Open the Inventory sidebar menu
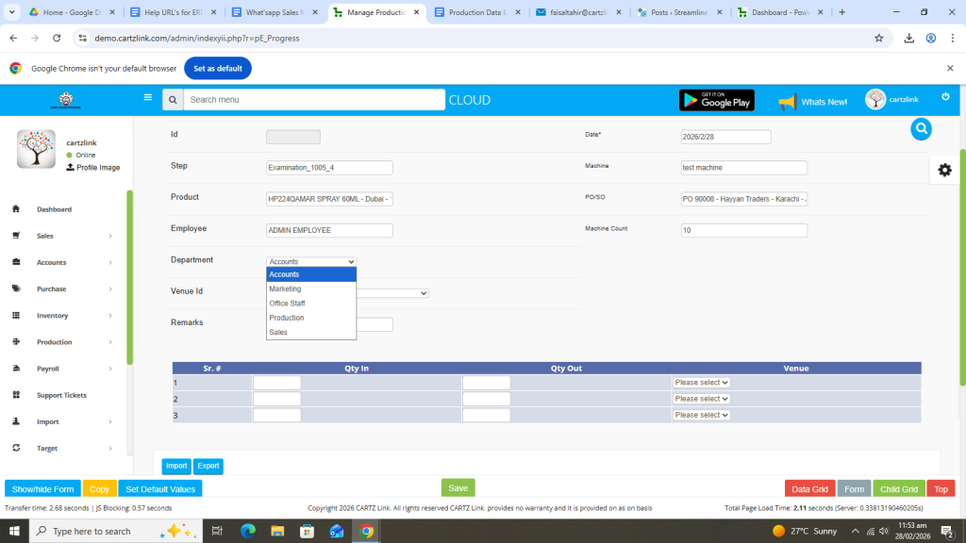 tap(66, 316)
